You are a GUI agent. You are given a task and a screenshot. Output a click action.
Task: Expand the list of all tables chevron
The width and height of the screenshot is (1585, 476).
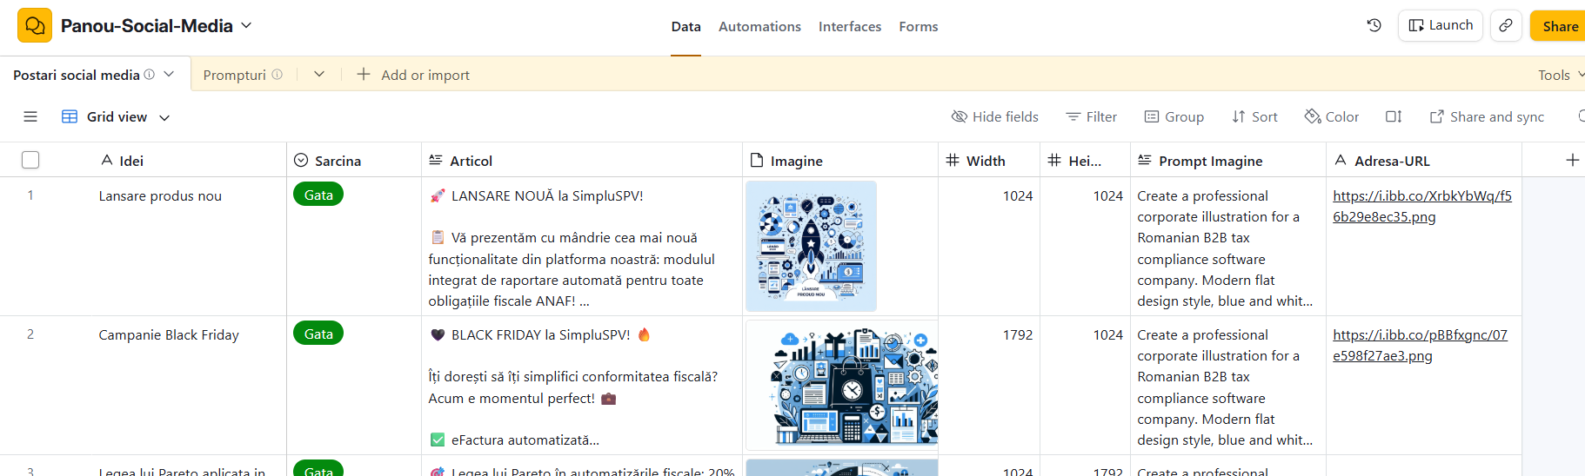319,74
